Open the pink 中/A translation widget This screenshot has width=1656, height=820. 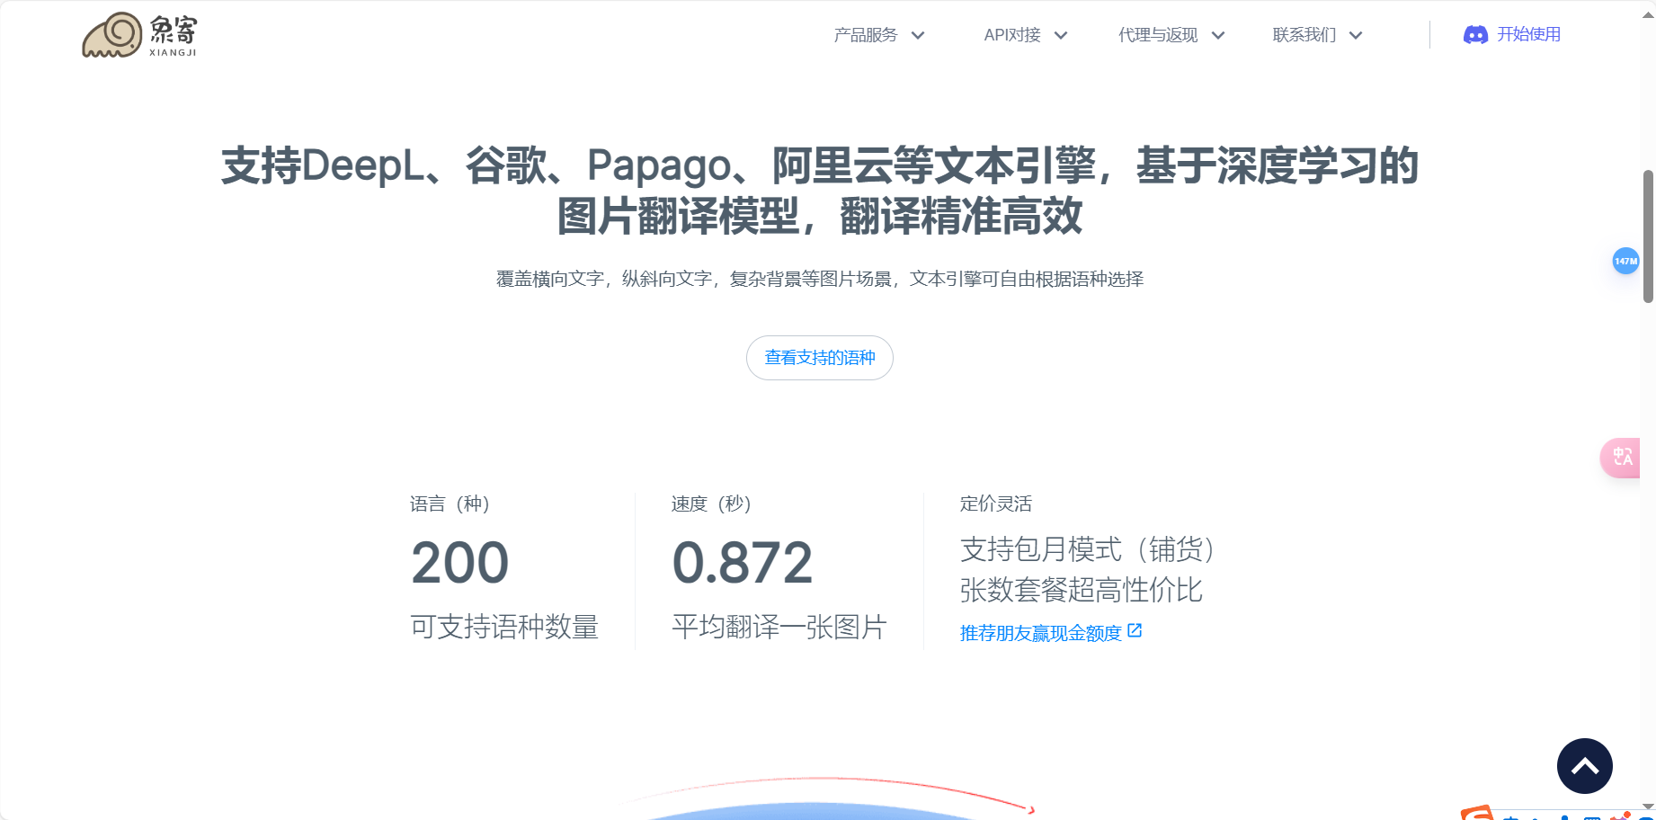pyautogui.click(x=1621, y=457)
